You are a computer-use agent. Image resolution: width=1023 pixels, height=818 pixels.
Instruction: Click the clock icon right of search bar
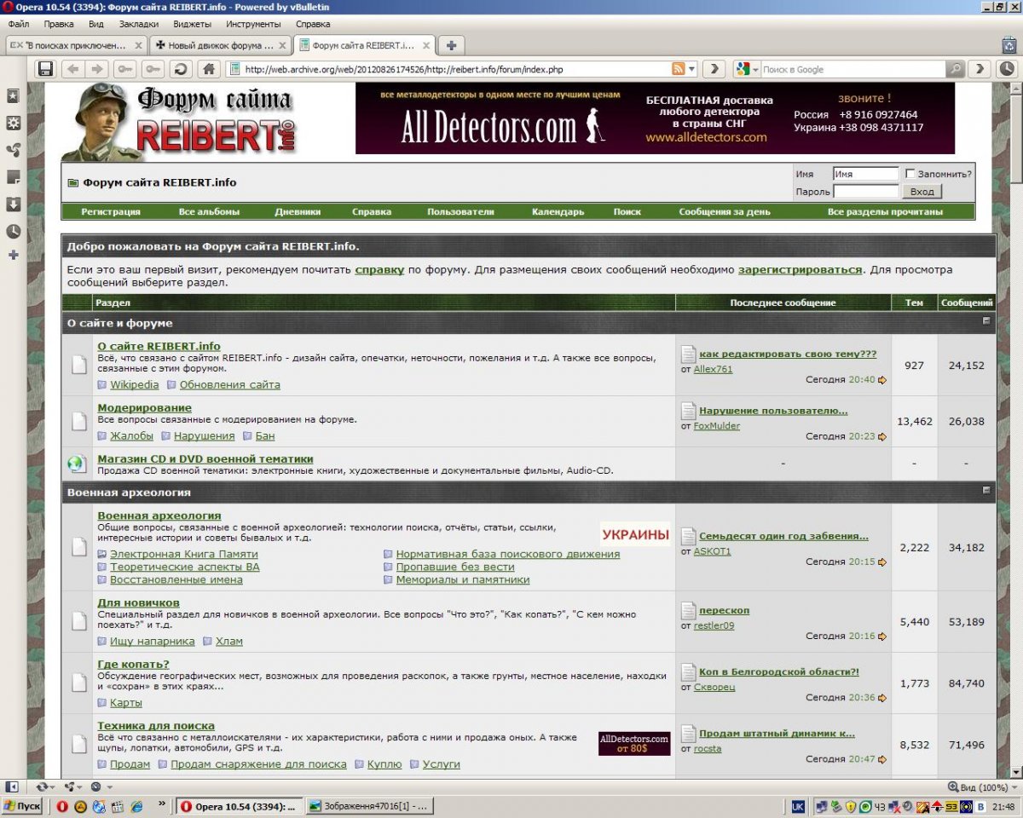(x=1008, y=69)
